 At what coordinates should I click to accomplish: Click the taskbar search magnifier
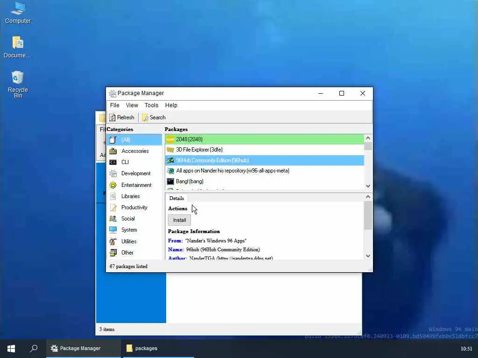[34, 348]
